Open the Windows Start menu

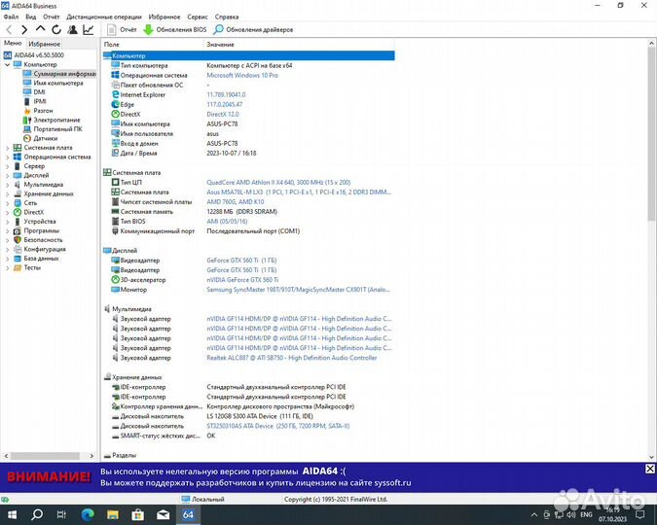coord(12,514)
